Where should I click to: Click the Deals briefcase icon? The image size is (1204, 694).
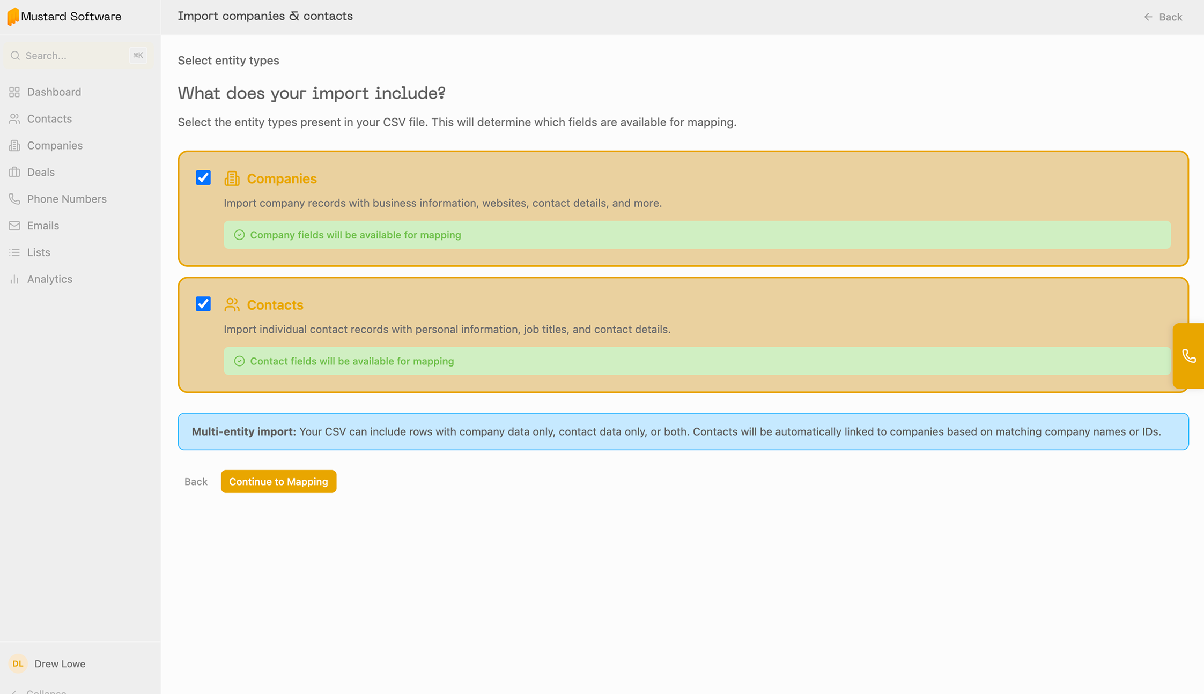14,172
